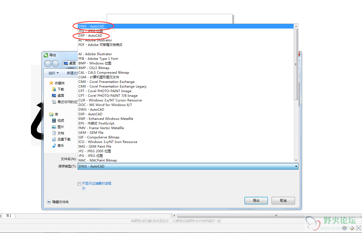
Task: Close the 保存类型 combo box dropdown
Action: click(296, 166)
